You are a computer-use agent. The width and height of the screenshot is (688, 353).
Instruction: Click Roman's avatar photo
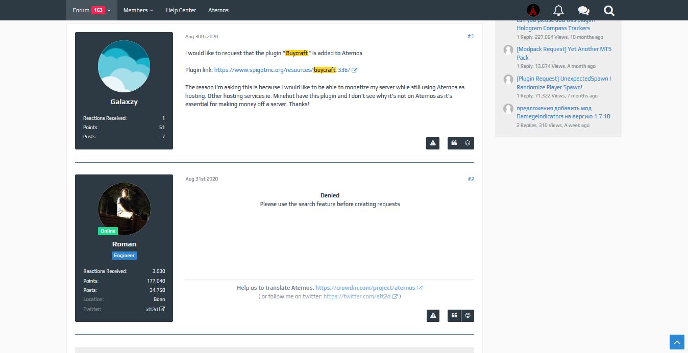(x=124, y=209)
